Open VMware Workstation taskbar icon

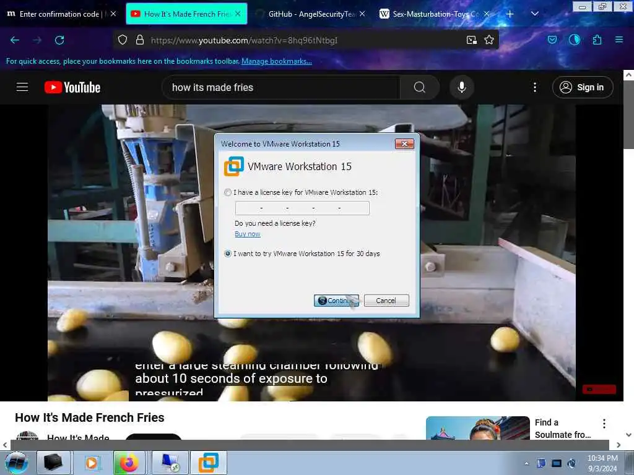click(208, 463)
